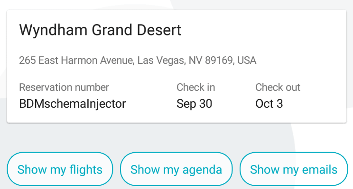
Task: Click USA at the end of address
Action: click(247, 60)
